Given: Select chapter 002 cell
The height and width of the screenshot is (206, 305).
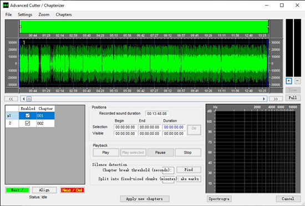Looking at the screenshot, I should [45, 123].
